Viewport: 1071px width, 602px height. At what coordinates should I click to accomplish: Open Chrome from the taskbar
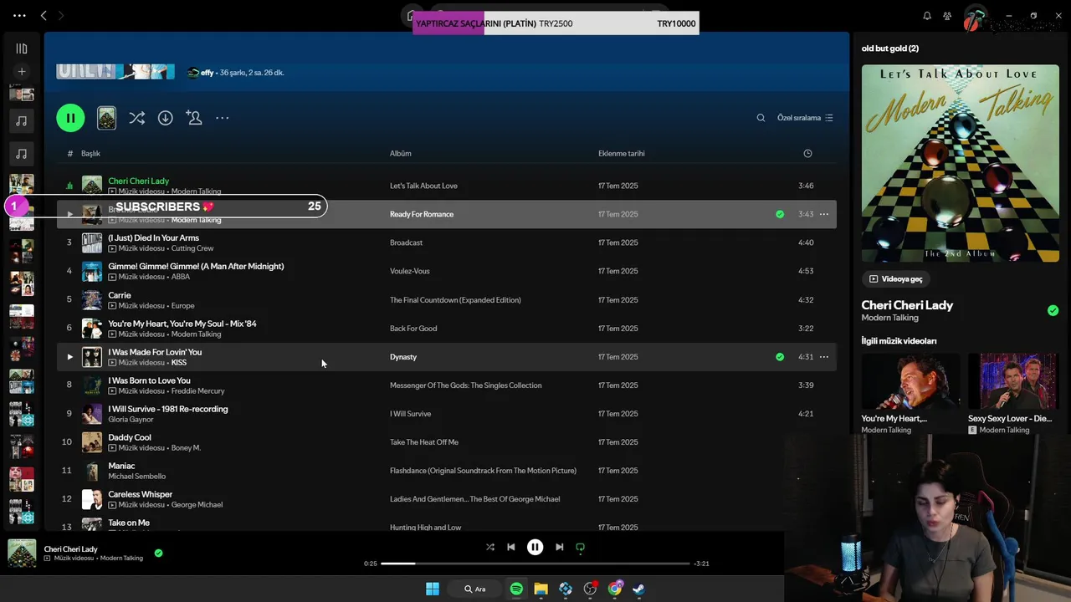click(x=615, y=589)
